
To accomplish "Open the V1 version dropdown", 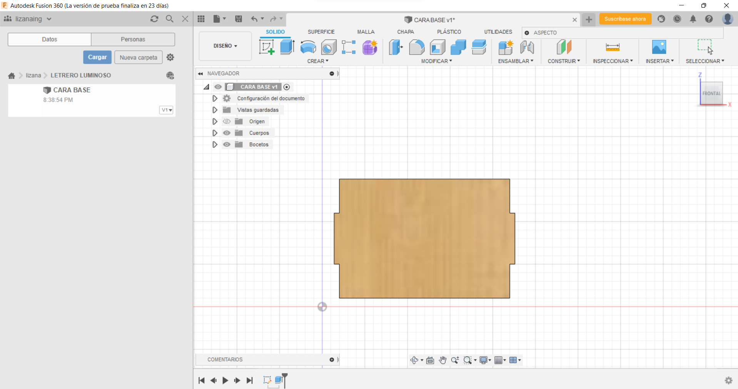I will [x=166, y=110].
